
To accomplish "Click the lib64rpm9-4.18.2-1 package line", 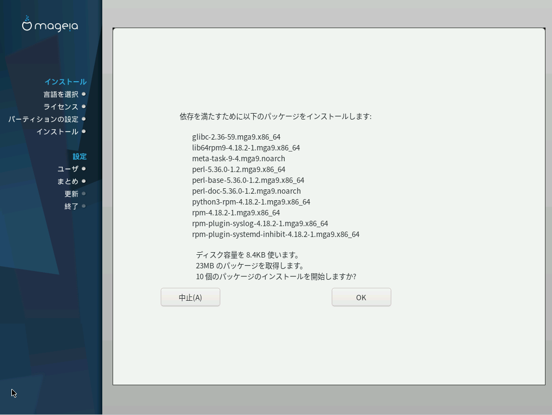I will click(x=246, y=148).
